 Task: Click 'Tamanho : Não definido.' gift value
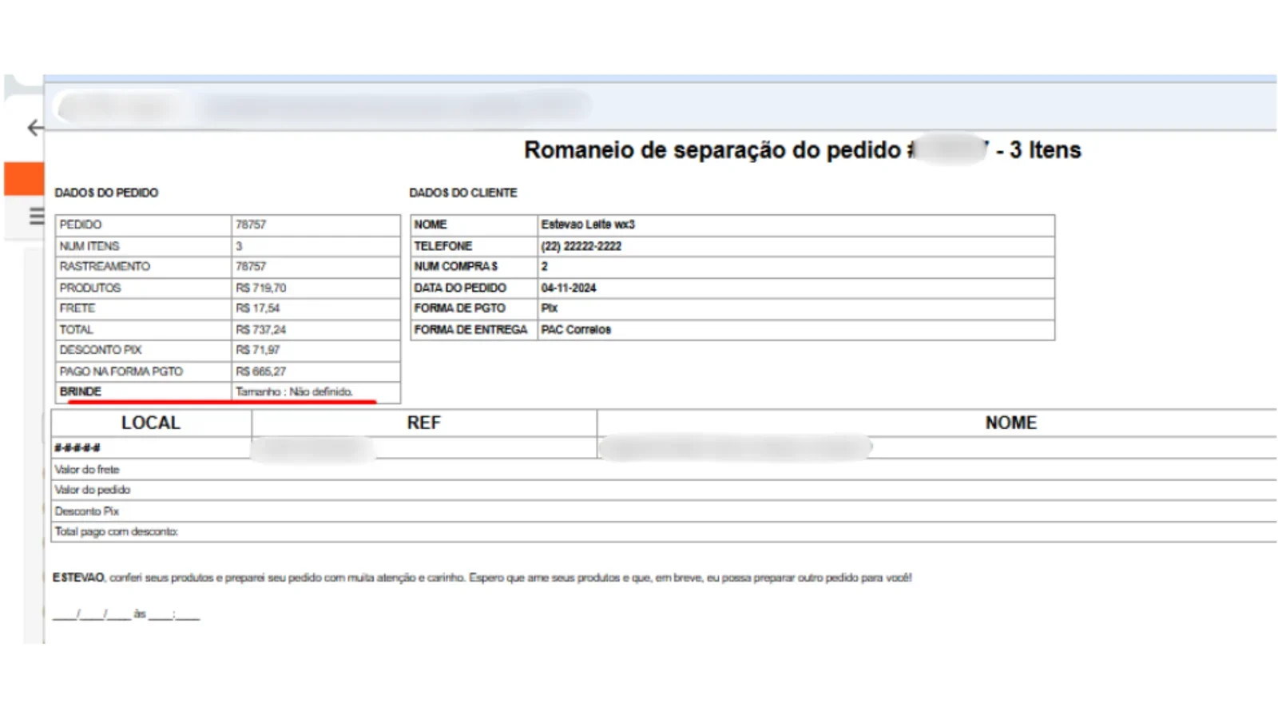click(294, 391)
